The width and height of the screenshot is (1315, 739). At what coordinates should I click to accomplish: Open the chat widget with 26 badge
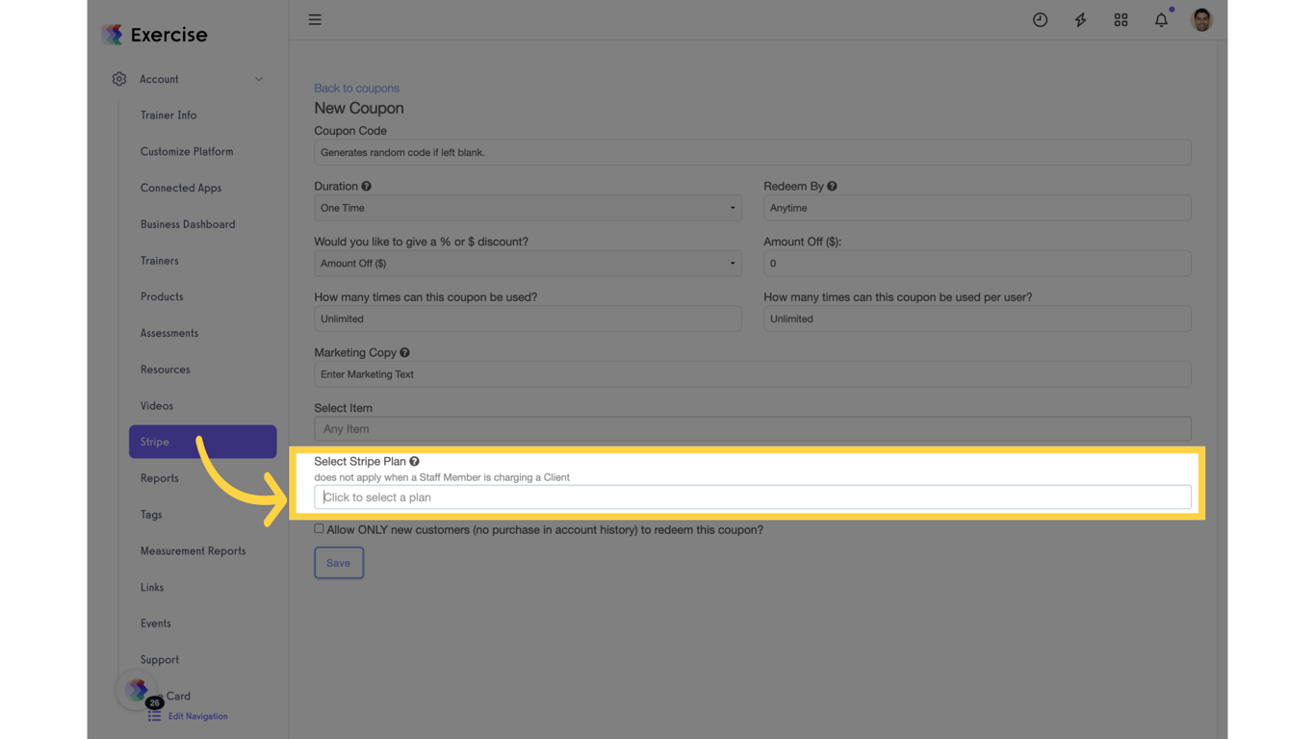click(137, 691)
